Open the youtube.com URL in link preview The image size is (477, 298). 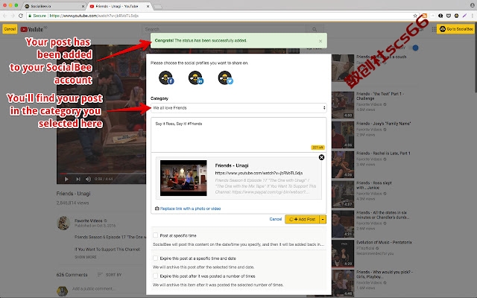pos(259,173)
